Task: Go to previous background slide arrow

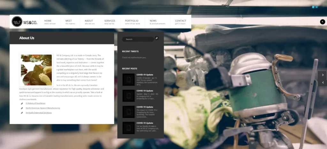Action: (323, 83)
